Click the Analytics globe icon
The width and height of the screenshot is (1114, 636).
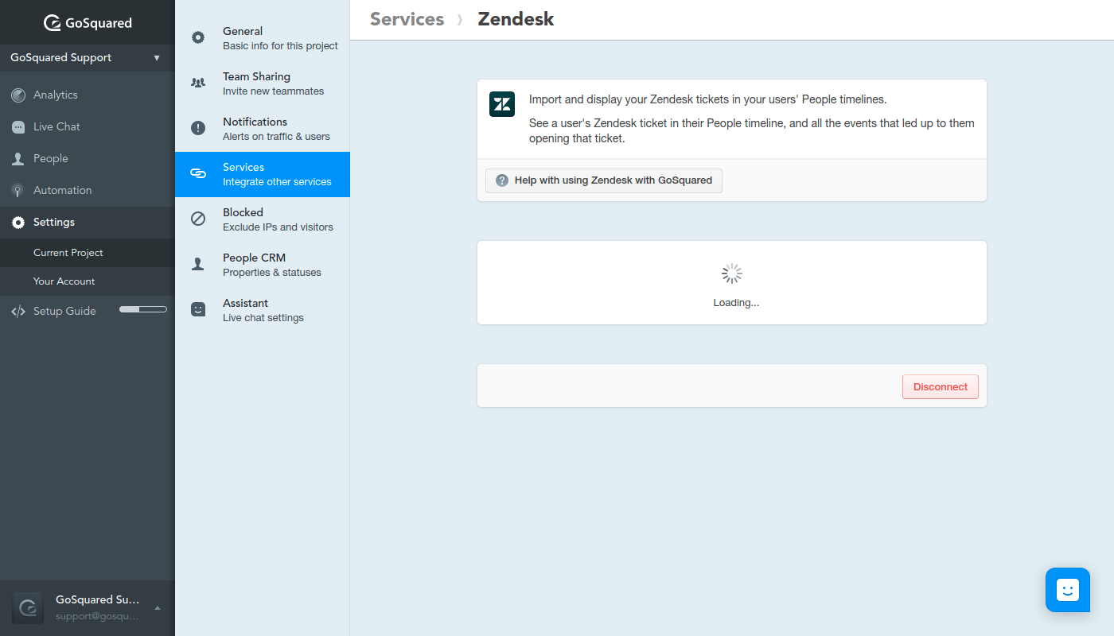[18, 95]
